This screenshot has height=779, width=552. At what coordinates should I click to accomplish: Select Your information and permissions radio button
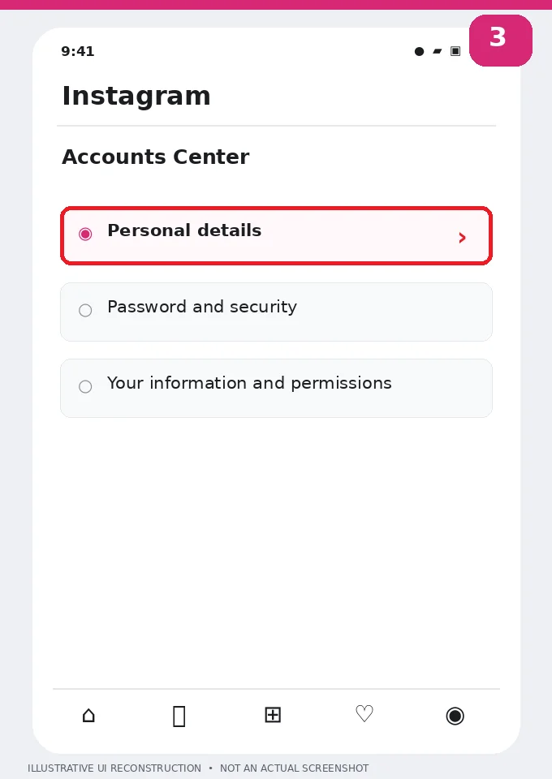(x=85, y=386)
